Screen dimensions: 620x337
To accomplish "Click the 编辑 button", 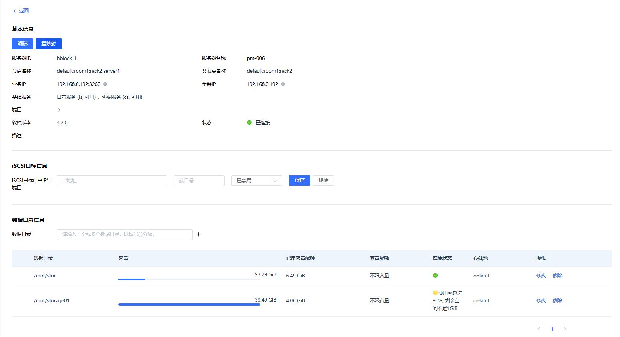I will 23,44.
